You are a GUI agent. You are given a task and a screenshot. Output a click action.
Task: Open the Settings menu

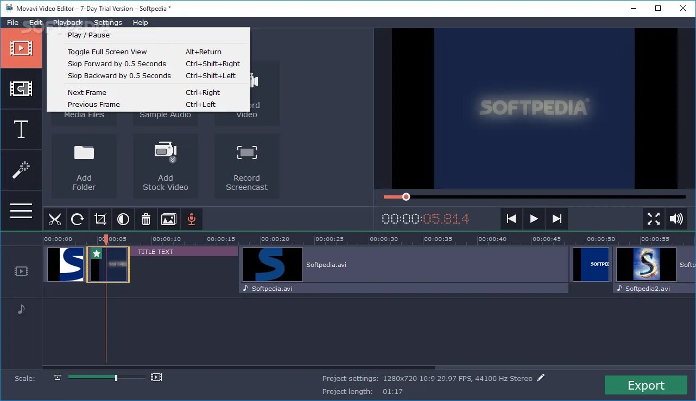[x=108, y=22]
